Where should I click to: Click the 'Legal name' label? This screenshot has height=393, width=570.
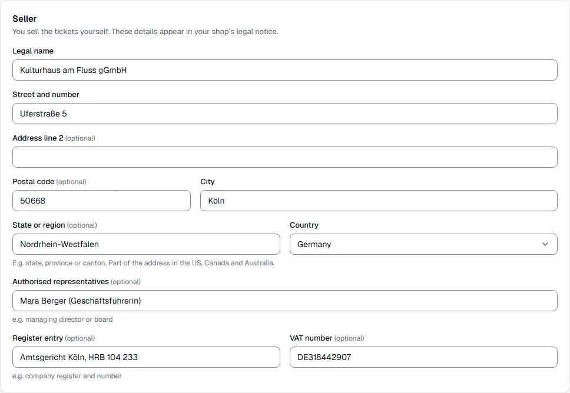pos(33,51)
